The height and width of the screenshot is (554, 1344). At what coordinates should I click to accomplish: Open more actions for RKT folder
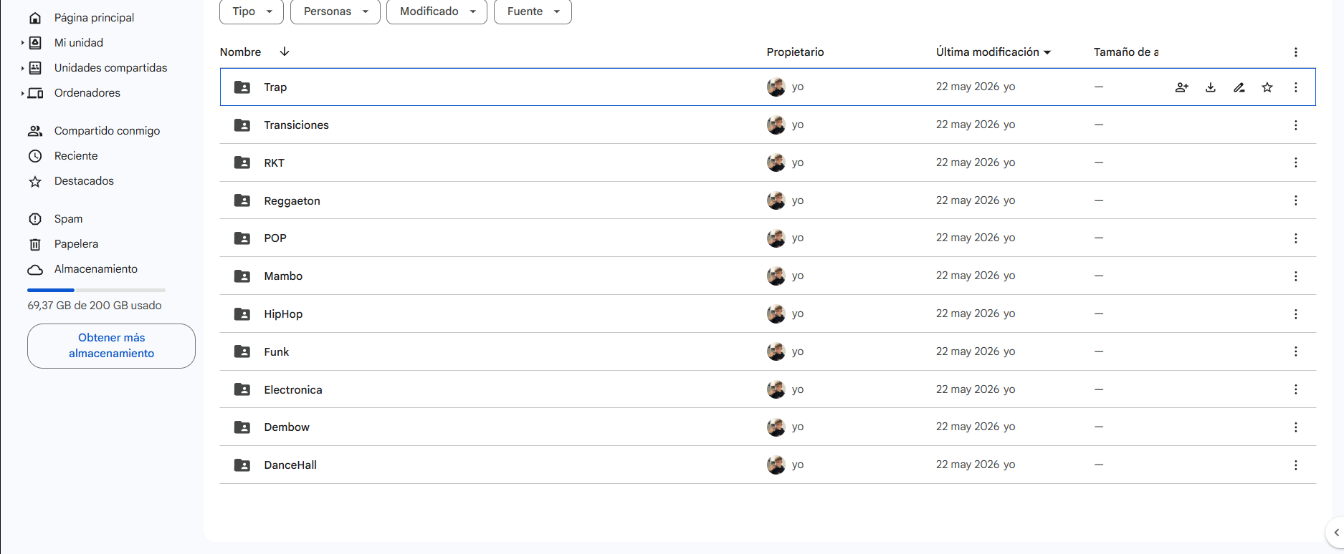pyautogui.click(x=1296, y=162)
